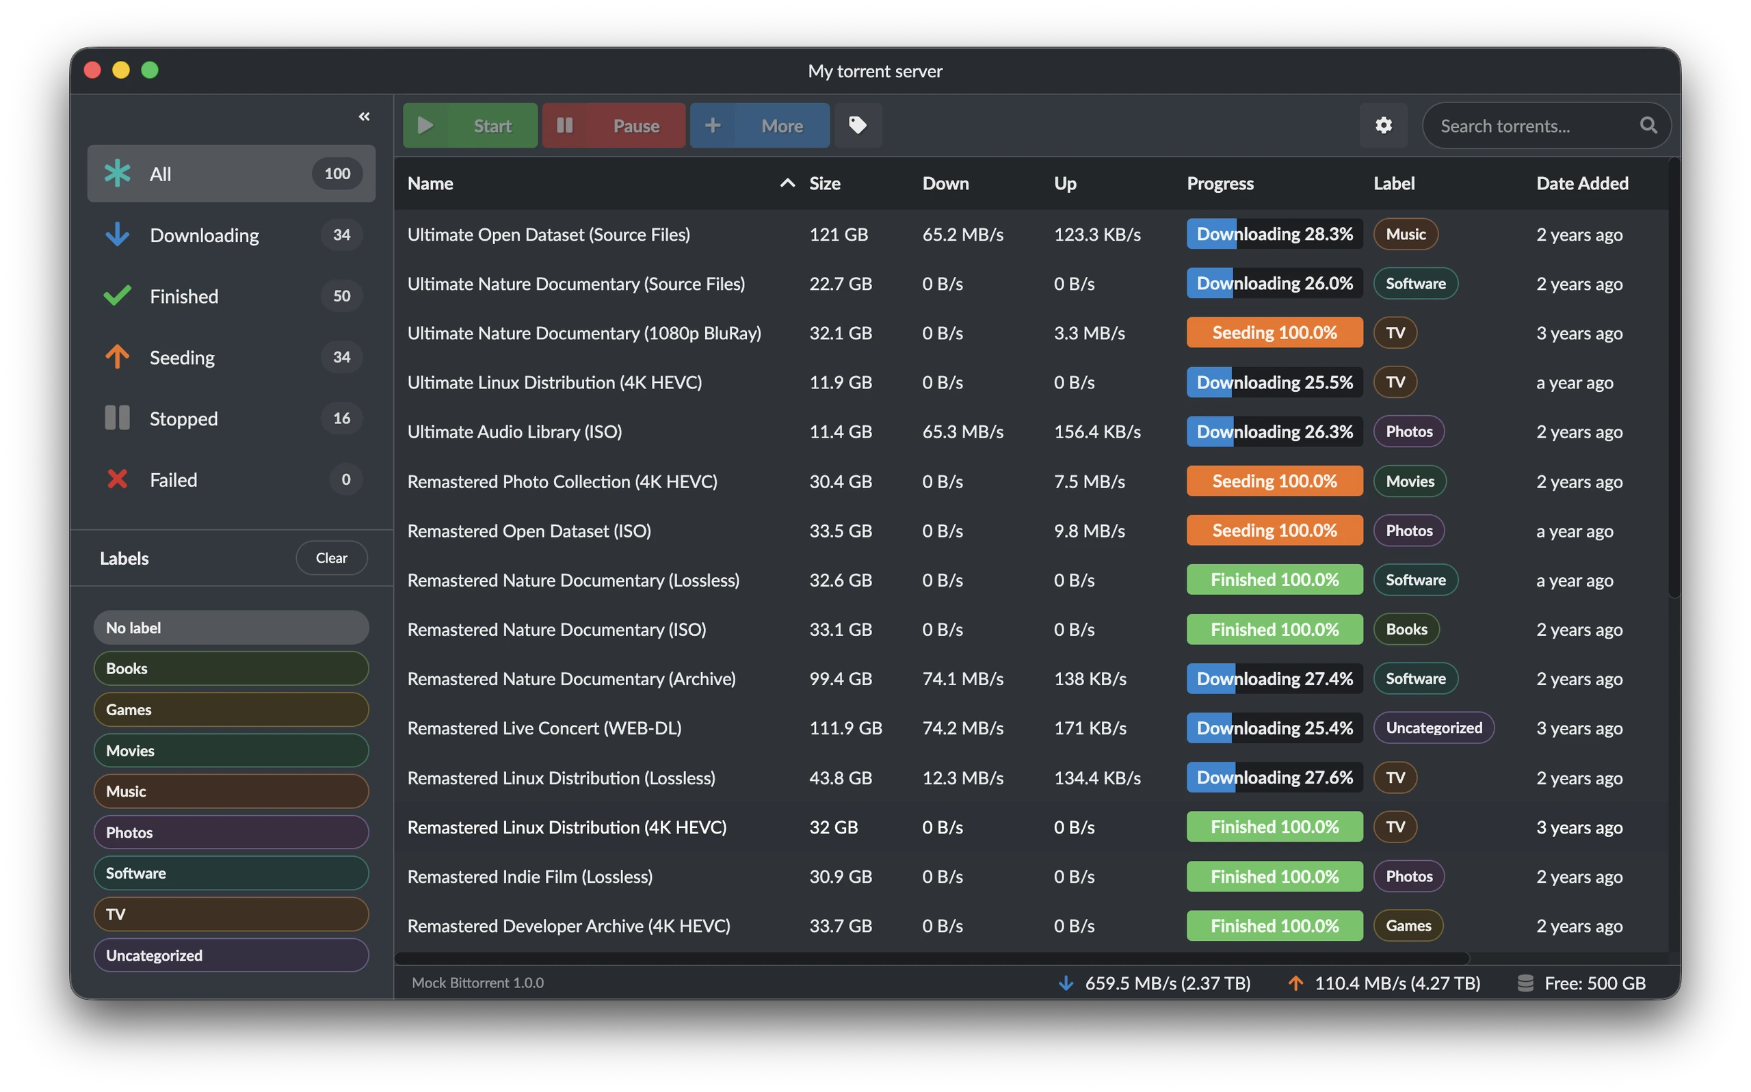Image resolution: width=1751 pixels, height=1092 pixels.
Task: Show Seeding torrents filter
Action: [231, 357]
